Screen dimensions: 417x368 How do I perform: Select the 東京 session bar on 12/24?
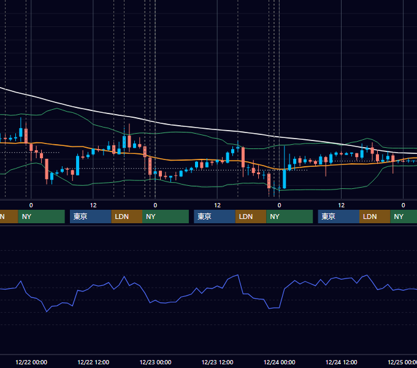pyautogui.click(x=339, y=217)
